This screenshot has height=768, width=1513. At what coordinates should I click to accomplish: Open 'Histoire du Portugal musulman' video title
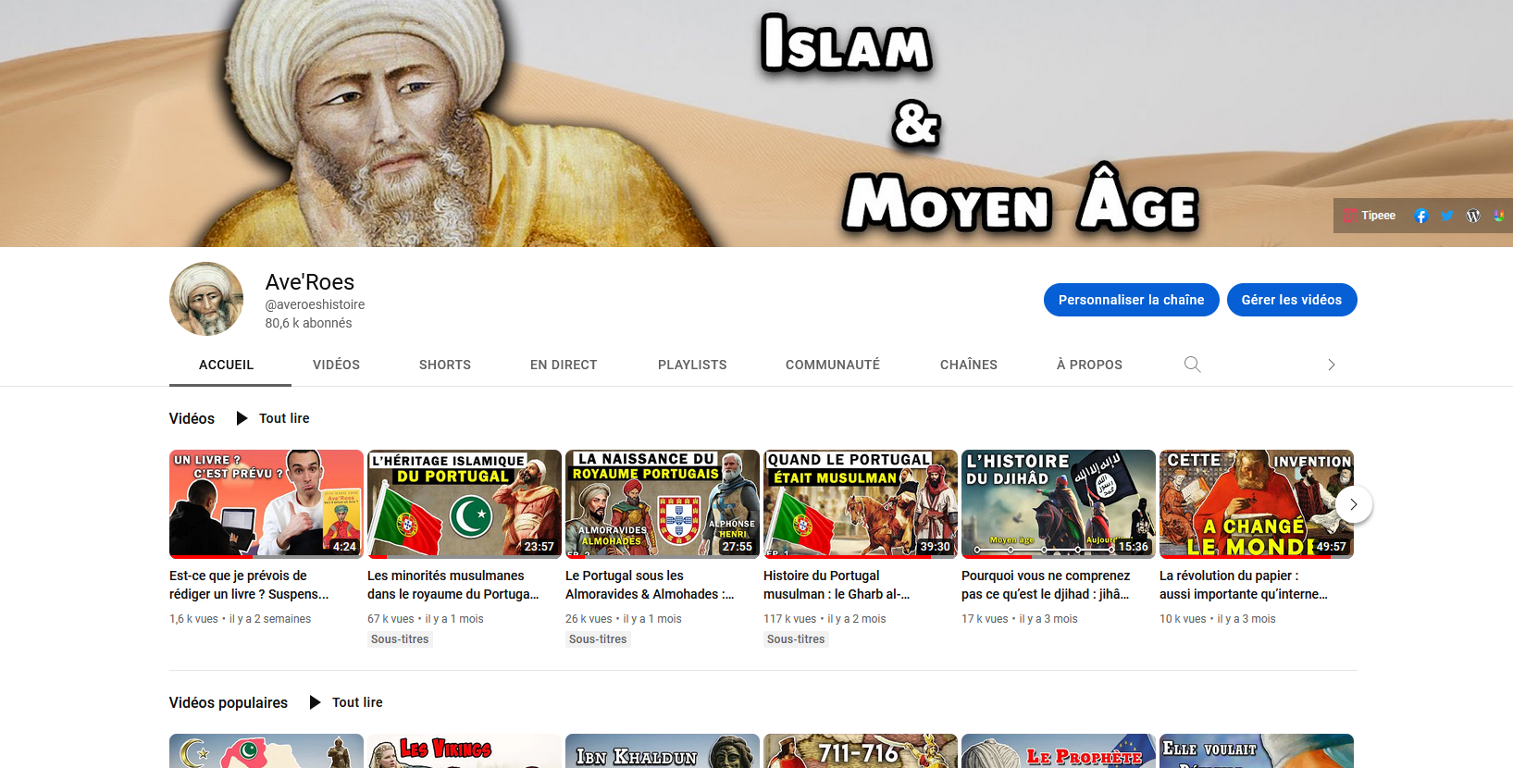pos(837,585)
